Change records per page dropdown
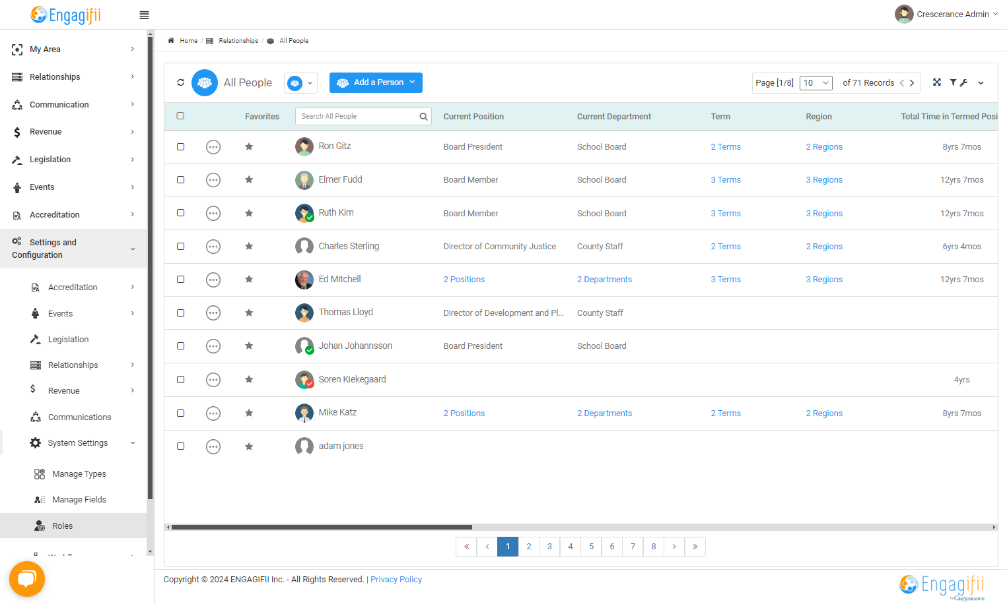This screenshot has width=1007, height=606. [x=816, y=83]
